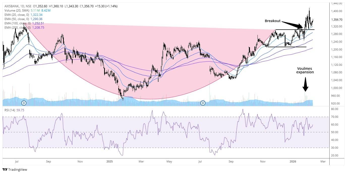
Task: Click the dividend 'D' marker dated mid-2024
Action: [x=24, y=103]
